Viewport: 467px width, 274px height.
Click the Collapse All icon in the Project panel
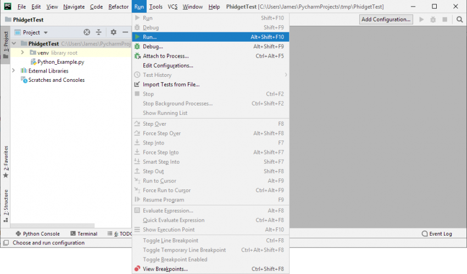(98, 32)
